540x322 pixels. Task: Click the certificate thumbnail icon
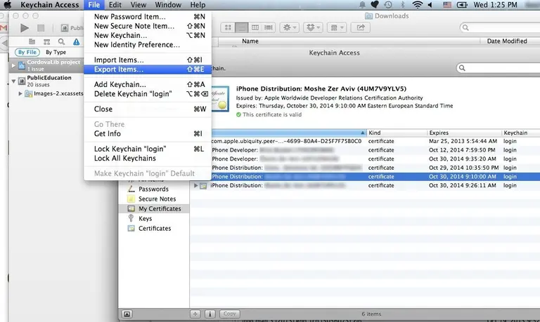[220, 99]
